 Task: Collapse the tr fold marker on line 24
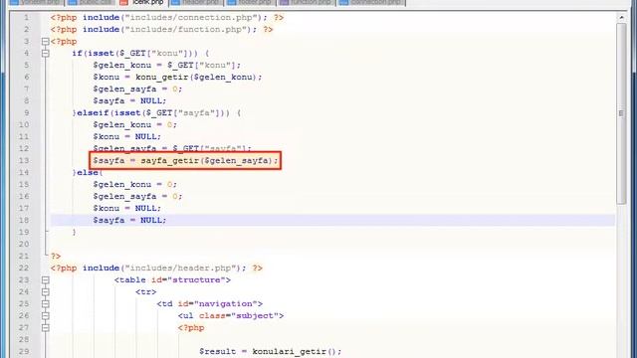pyautogui.click(x=46, y=291)
